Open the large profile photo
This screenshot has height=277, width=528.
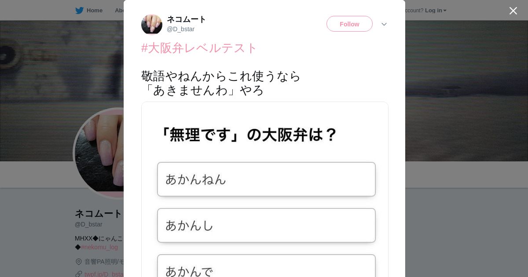99,153
